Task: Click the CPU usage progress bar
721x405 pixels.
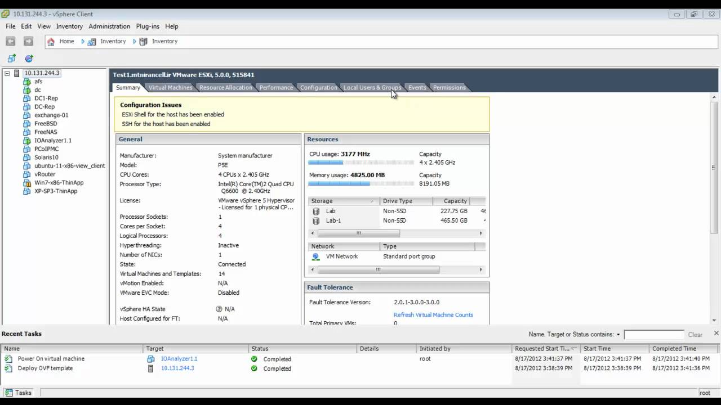Action: (x=361, y=162)
